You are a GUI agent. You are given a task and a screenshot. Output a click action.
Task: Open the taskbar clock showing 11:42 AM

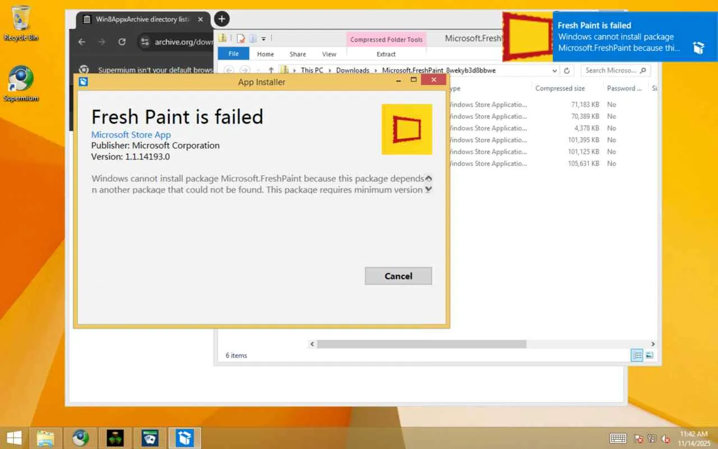[694, 438]
